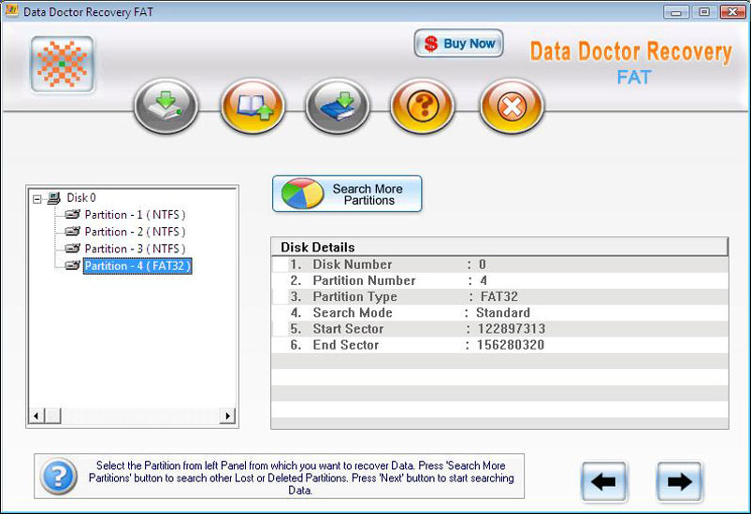The image size is (751, 514).
Task: Click the Disk 0 computer icon
Action: (53, 197)
